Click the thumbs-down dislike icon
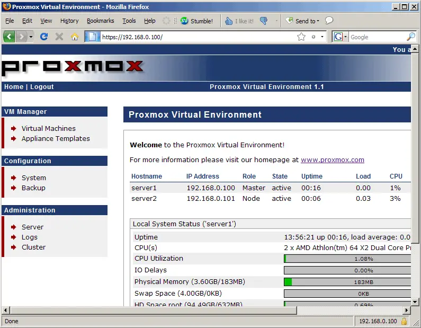 tap(264, 21)
